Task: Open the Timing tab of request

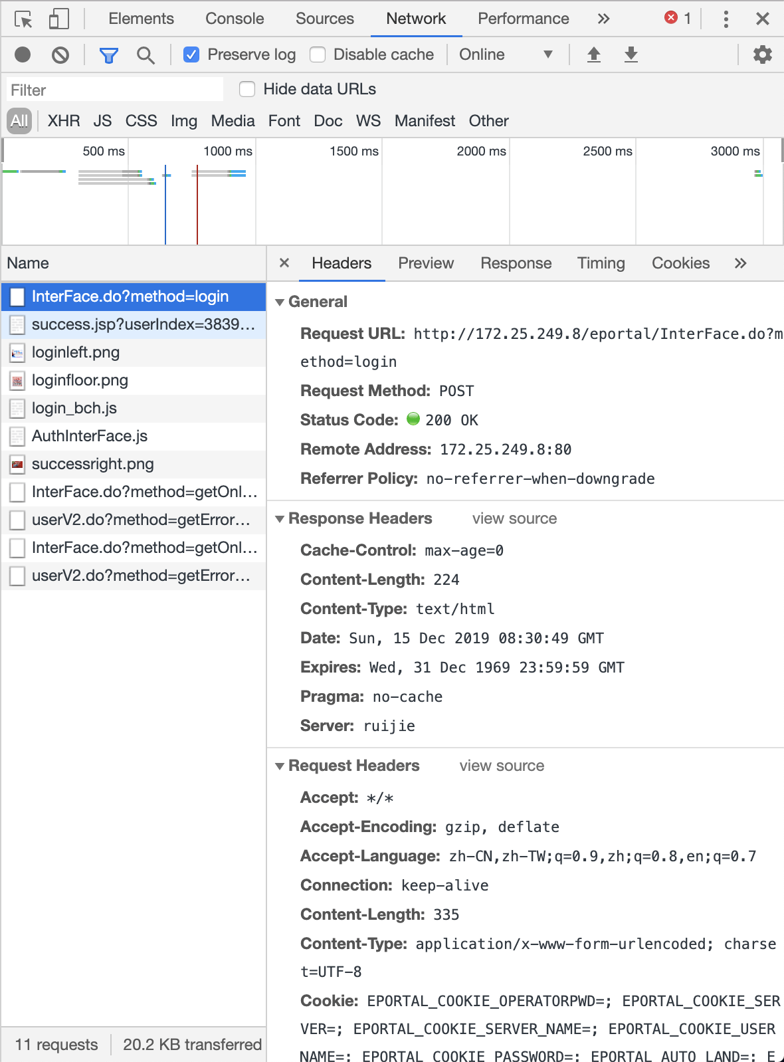Action: click(x=601, y=263)
